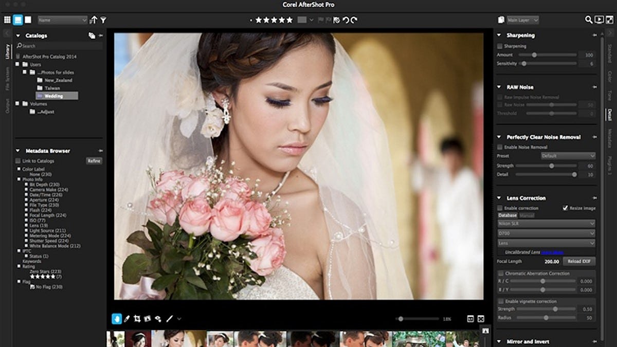Click the Refine button in Metadata Browser
The image size is (617, 347).
pos(94,160)
